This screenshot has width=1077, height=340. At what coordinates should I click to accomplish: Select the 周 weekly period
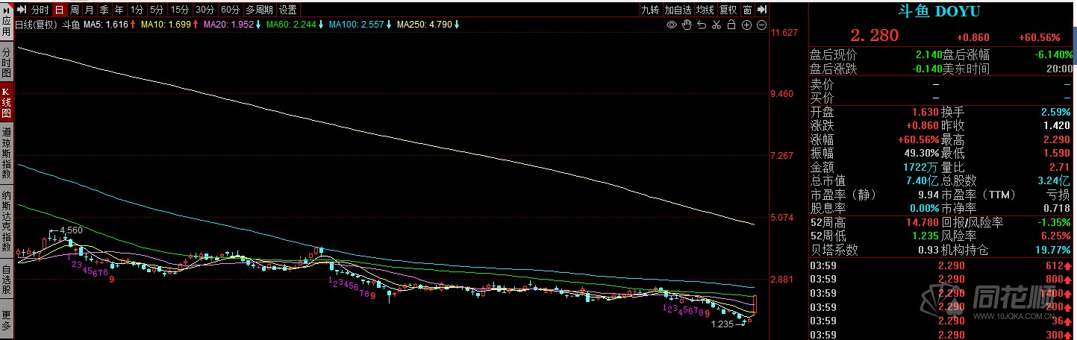pyautogui.click(x=74, y=10)
